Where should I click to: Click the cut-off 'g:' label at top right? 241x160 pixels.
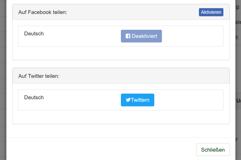point(238,7)
